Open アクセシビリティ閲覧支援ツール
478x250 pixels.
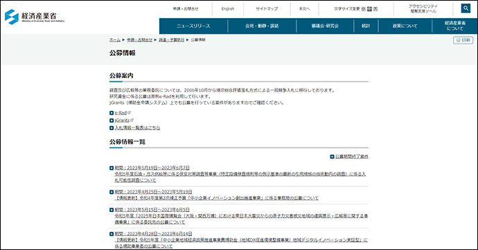pyautogui.click(x=423, y=8)
